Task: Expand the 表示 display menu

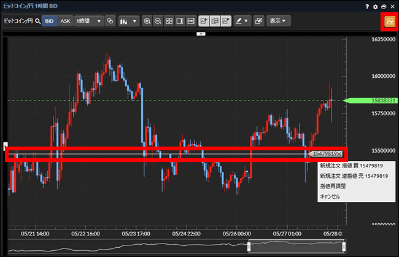Action: [x=279, y=21]
